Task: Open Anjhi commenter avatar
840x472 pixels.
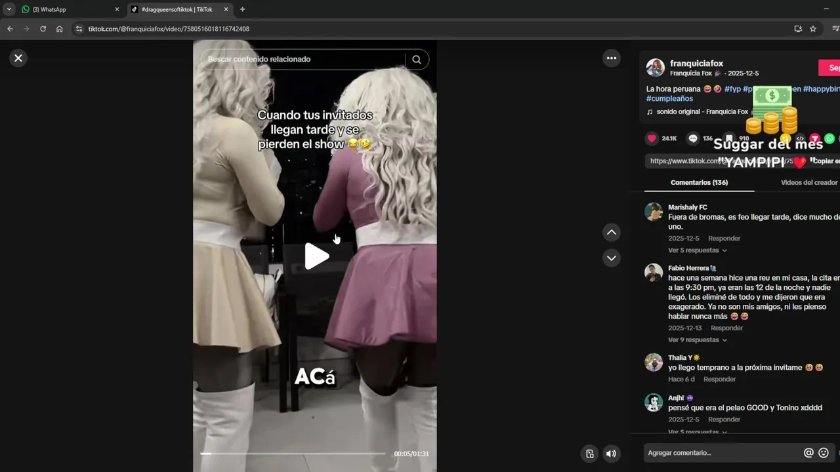Action: pyautogui.click(x=654, y=403)
